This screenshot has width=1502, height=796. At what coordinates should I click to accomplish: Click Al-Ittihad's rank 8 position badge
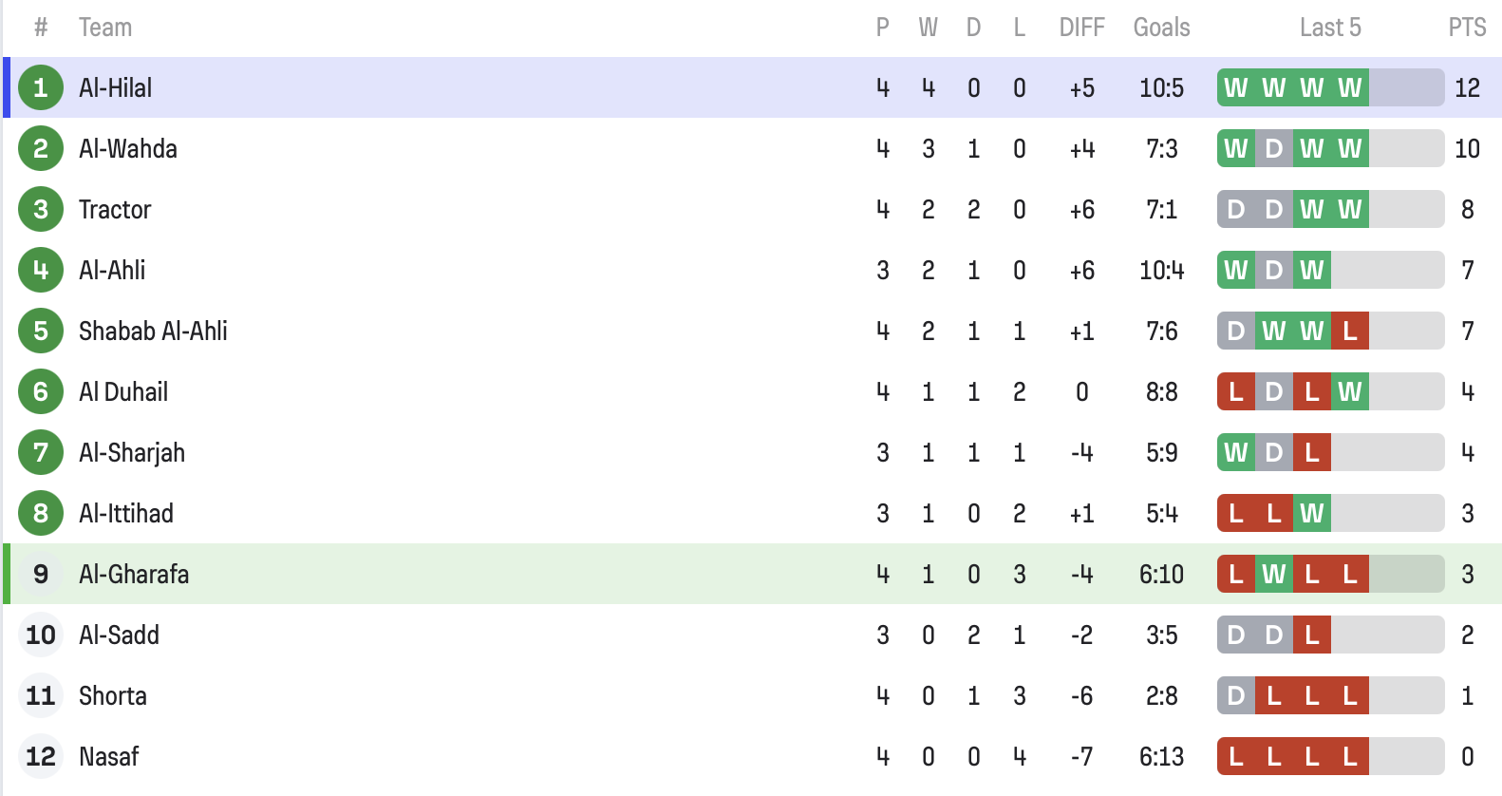[x=41, y=513]
